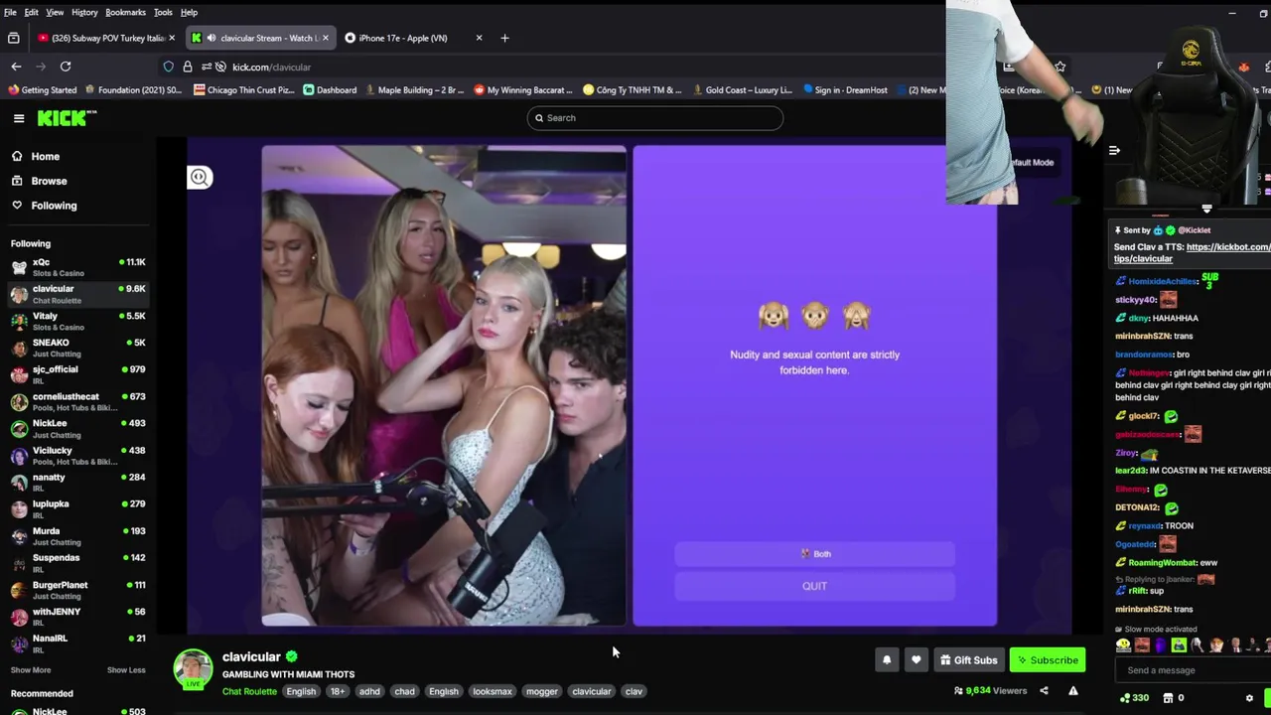Select the Both option button
The height and width of the screenshot is (715, 1271).
pyautogui.click(x=814, y=554)
